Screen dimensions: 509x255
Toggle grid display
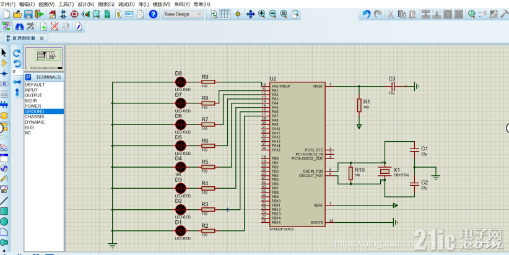[x=225, y=14]
